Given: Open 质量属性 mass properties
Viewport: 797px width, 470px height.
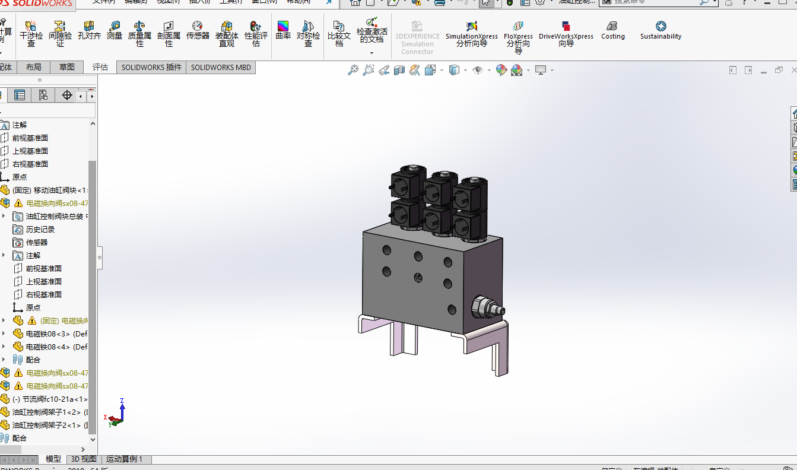Looking at the screenshot, I should point(139,34).
